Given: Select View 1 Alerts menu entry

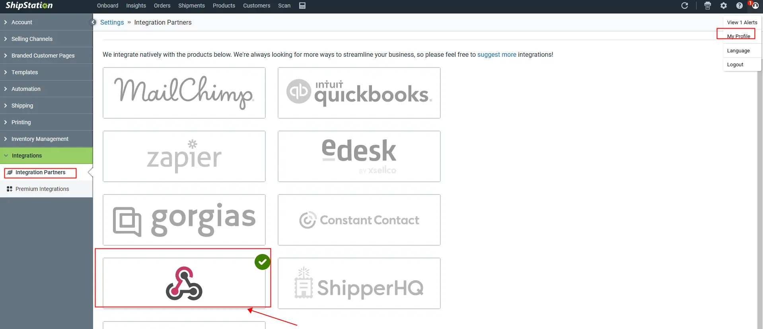Looking at the screenshot, I should (x=742, y=22).
